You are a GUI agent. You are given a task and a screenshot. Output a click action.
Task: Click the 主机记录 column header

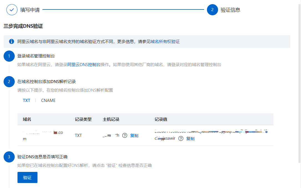click(111, 119)
